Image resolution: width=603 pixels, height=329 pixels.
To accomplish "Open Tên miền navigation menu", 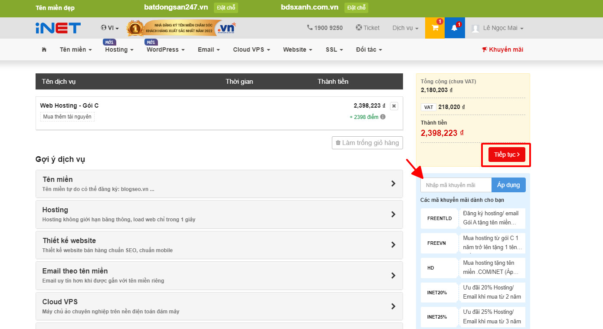I will click(x=76, y=49).
